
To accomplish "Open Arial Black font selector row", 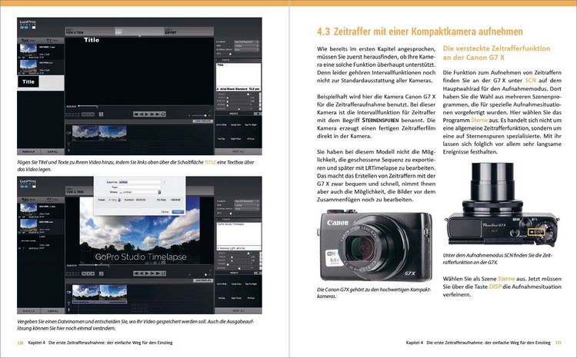I will [238, 89].
